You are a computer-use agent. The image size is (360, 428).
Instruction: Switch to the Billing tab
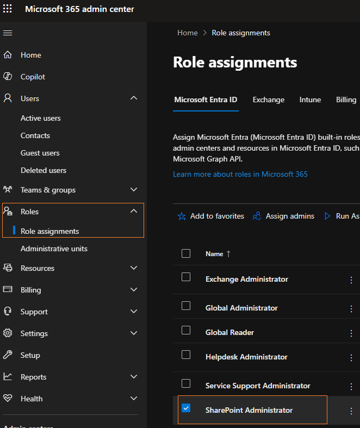346,100
